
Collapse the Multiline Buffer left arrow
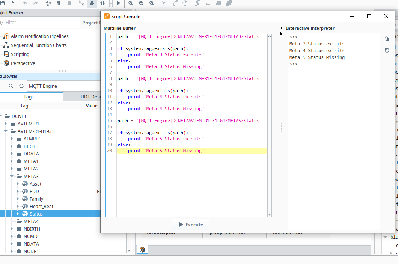(281, 28)
